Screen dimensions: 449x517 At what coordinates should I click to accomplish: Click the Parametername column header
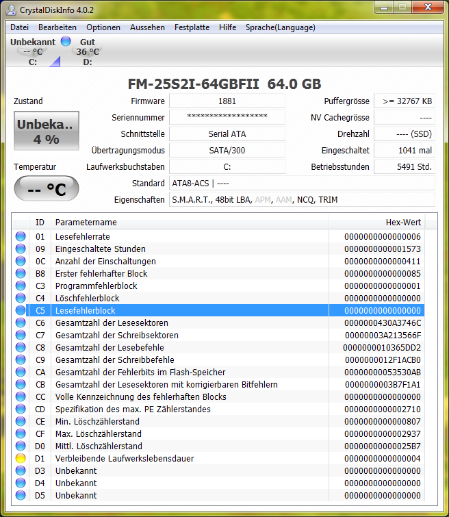point(190,223)
